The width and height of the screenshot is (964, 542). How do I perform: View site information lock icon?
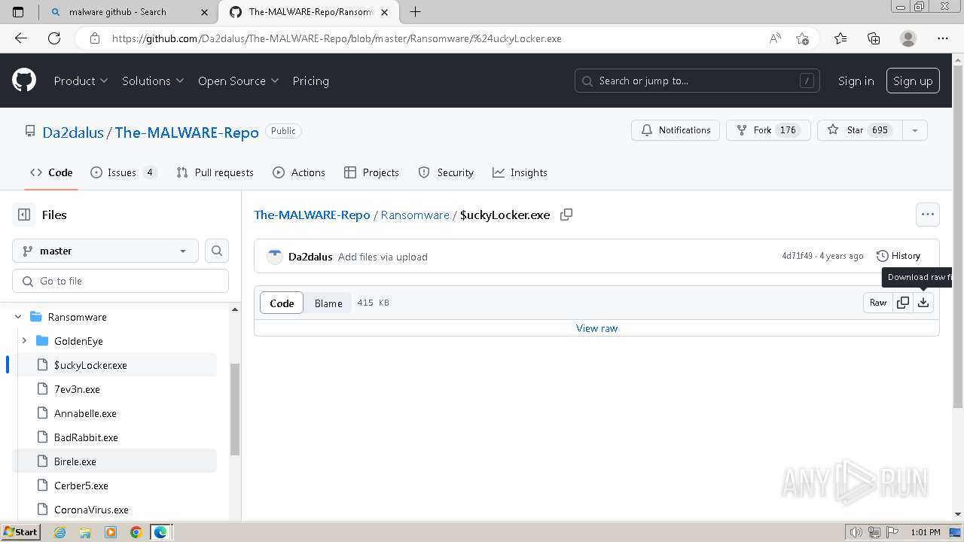[x=94, y=38]
